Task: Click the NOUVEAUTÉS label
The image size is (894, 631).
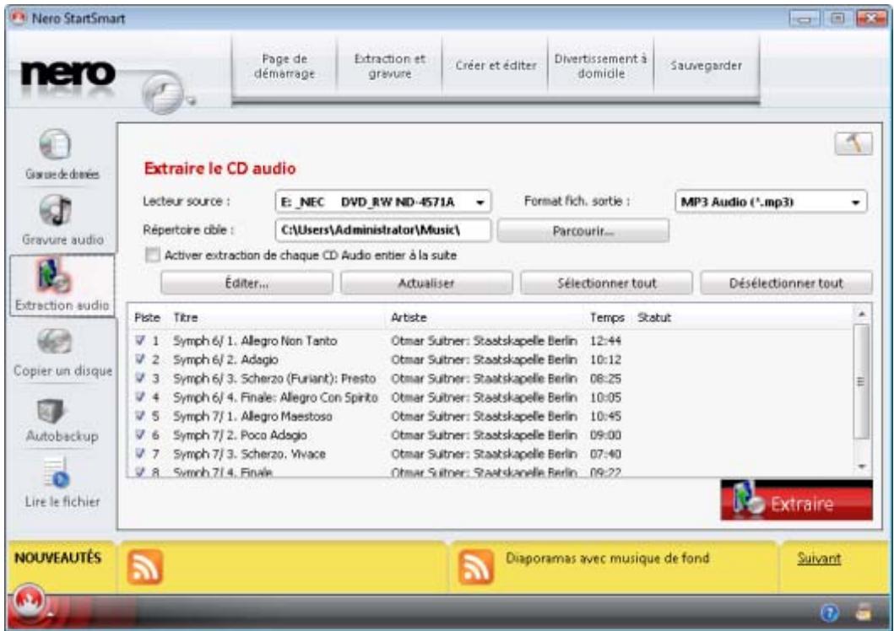Action: click(x=57, y=558)
